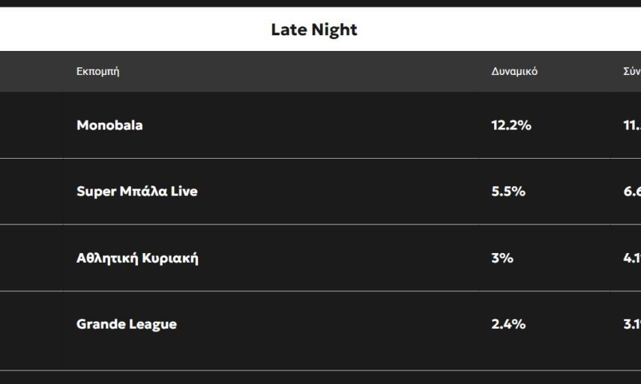641x384 pixels.
Task: Click the empty first cell of Αθλητική Κυριακή row
Action: (x=31, y=258)
